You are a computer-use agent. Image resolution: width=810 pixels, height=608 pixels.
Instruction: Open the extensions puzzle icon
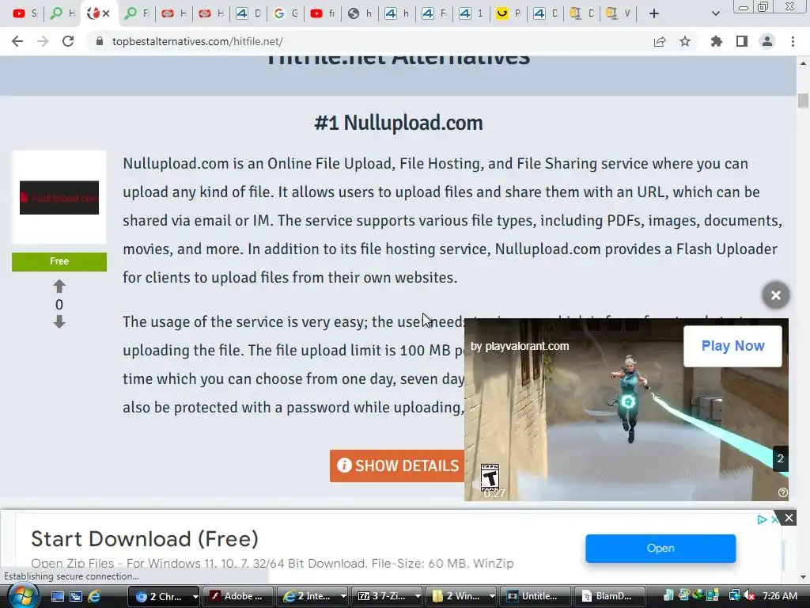pos(716,41)
